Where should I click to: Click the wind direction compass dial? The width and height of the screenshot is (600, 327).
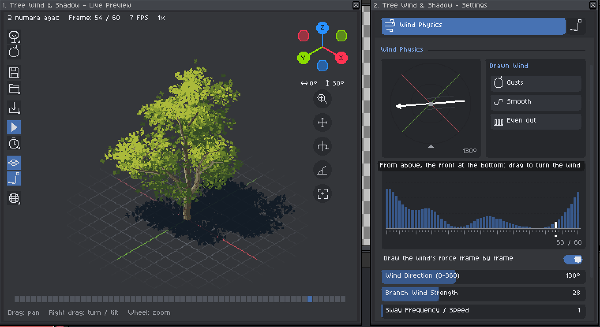tap(431, 104)
